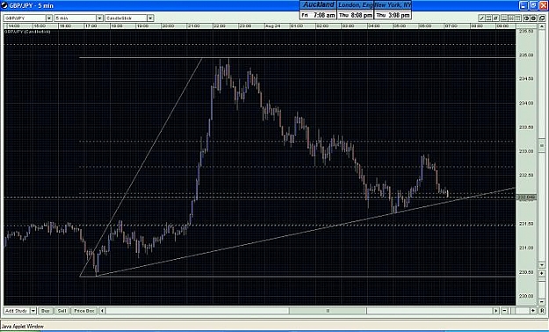Click the current price marker on price axis
Screen dimensions: 549x332
click(526, 198)
